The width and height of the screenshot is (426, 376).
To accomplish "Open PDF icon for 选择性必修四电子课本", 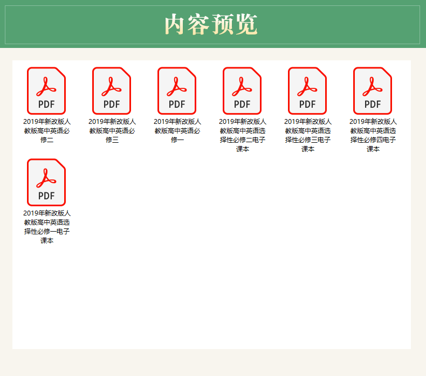I will click(373, 90).
